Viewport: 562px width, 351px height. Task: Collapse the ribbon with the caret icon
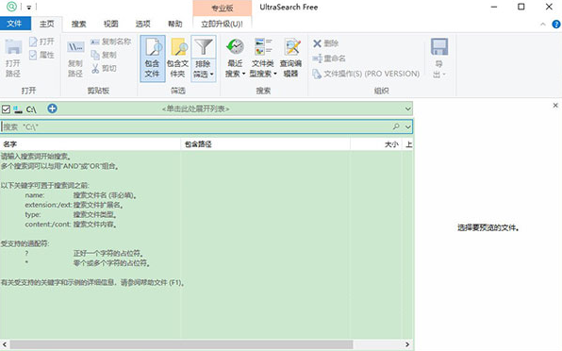543,24
